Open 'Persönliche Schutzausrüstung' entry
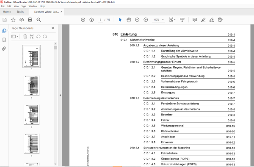The width and height of the screenshot is (254, 167). click(180, 104)
